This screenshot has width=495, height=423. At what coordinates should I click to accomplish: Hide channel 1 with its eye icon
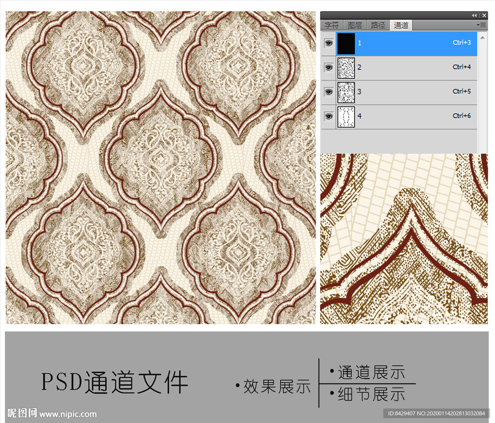(x=329, y=43)
